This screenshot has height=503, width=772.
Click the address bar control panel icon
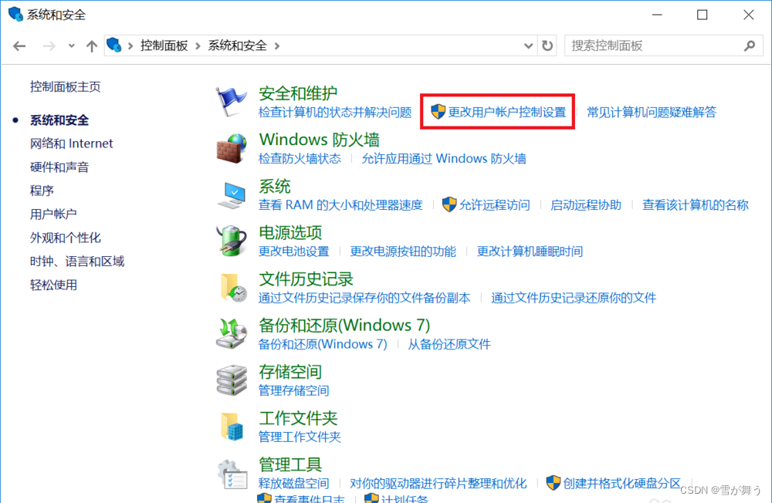pyautogui.click(x=114, y=46)
